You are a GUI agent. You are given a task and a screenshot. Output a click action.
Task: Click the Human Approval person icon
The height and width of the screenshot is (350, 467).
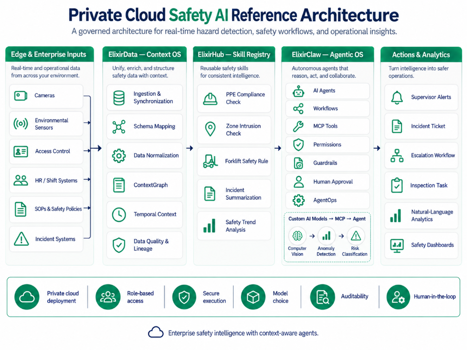[298, 181]
